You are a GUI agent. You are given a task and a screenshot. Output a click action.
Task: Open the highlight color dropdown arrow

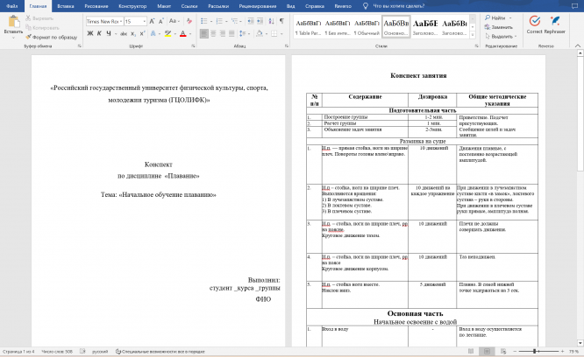coord(175,34)
